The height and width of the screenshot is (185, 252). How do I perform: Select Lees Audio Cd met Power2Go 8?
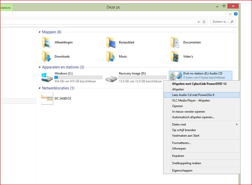pos(202,95)
